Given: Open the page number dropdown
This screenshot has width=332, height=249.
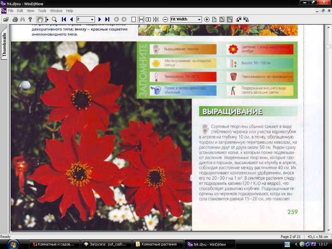Looking at the screenshot, I should coord(92,19).
